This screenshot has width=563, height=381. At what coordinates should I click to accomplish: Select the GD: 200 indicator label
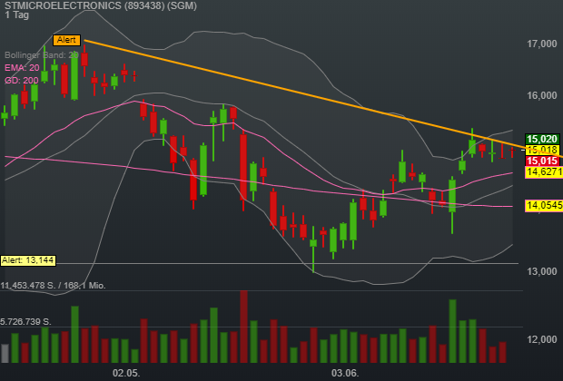click(x=22, y=81)
